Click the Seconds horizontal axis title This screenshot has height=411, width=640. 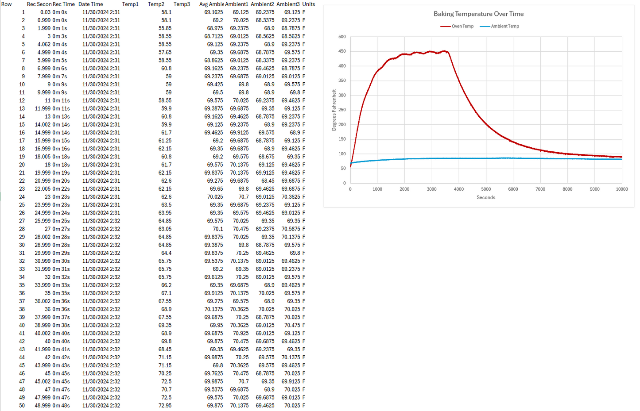point(486,198)
